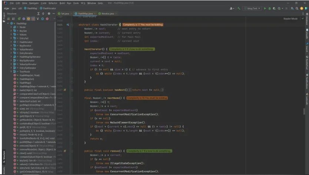Open the Database tool window
Image resolution: width=309 pixels, height=175 pixels.
(307, 19)
